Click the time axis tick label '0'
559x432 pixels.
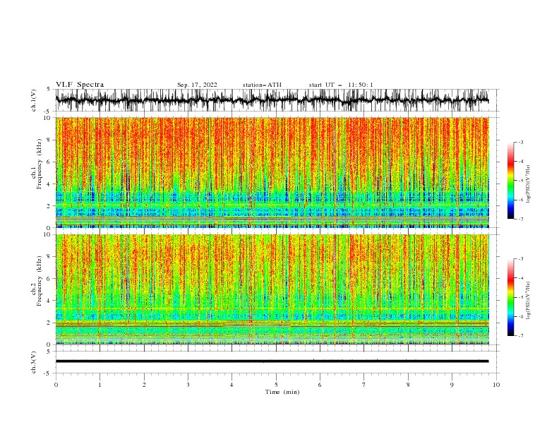(x=56, y=385)
